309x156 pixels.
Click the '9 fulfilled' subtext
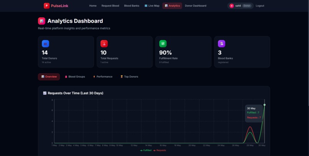click(164, 62)
